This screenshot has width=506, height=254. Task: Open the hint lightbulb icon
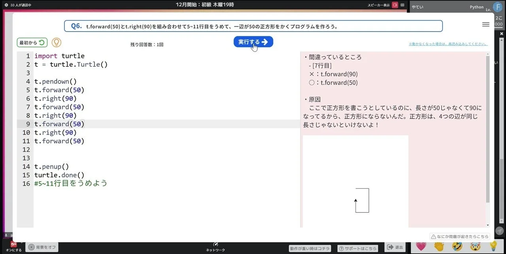coord(56,42)
